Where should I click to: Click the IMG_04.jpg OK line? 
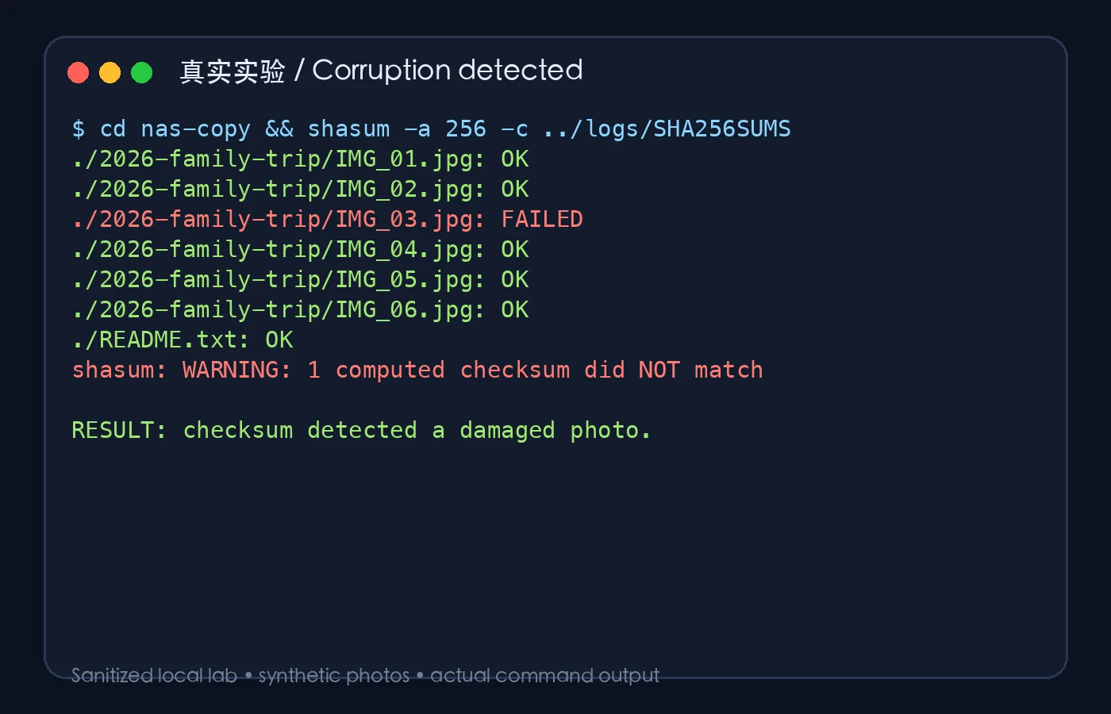[x=300, y=250]
